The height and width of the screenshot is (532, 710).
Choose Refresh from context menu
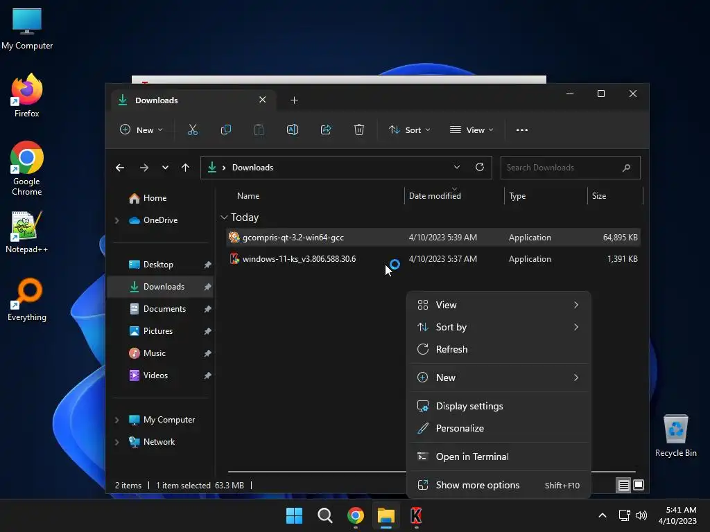[499, 349]
